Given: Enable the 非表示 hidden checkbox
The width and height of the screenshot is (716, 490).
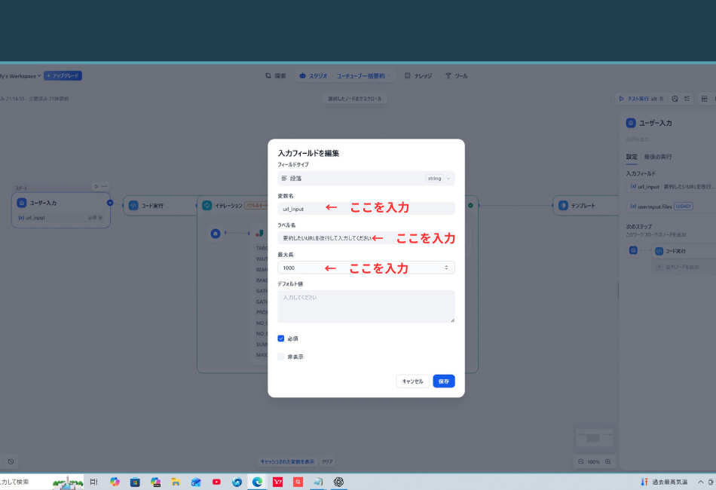Looking at the screenshot, I should [x=281, y=356].
